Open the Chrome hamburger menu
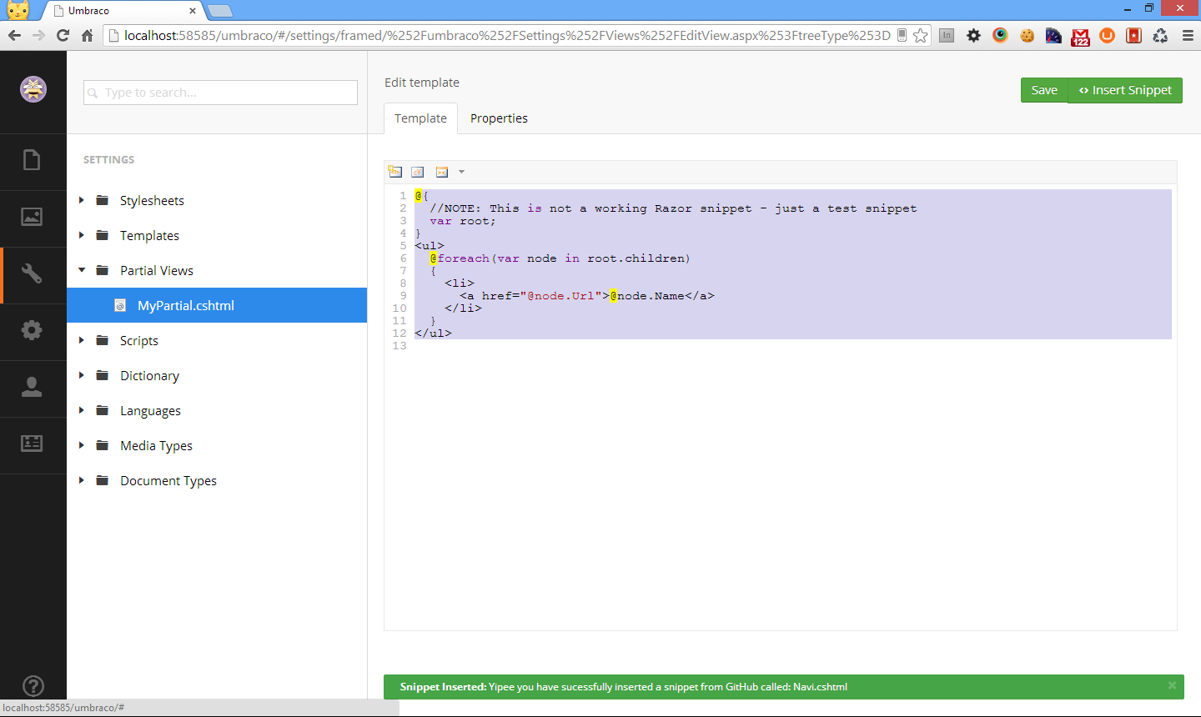The width and height of the screenshot is (1201, 717). pyautogui.click(x=1188, y=35)
